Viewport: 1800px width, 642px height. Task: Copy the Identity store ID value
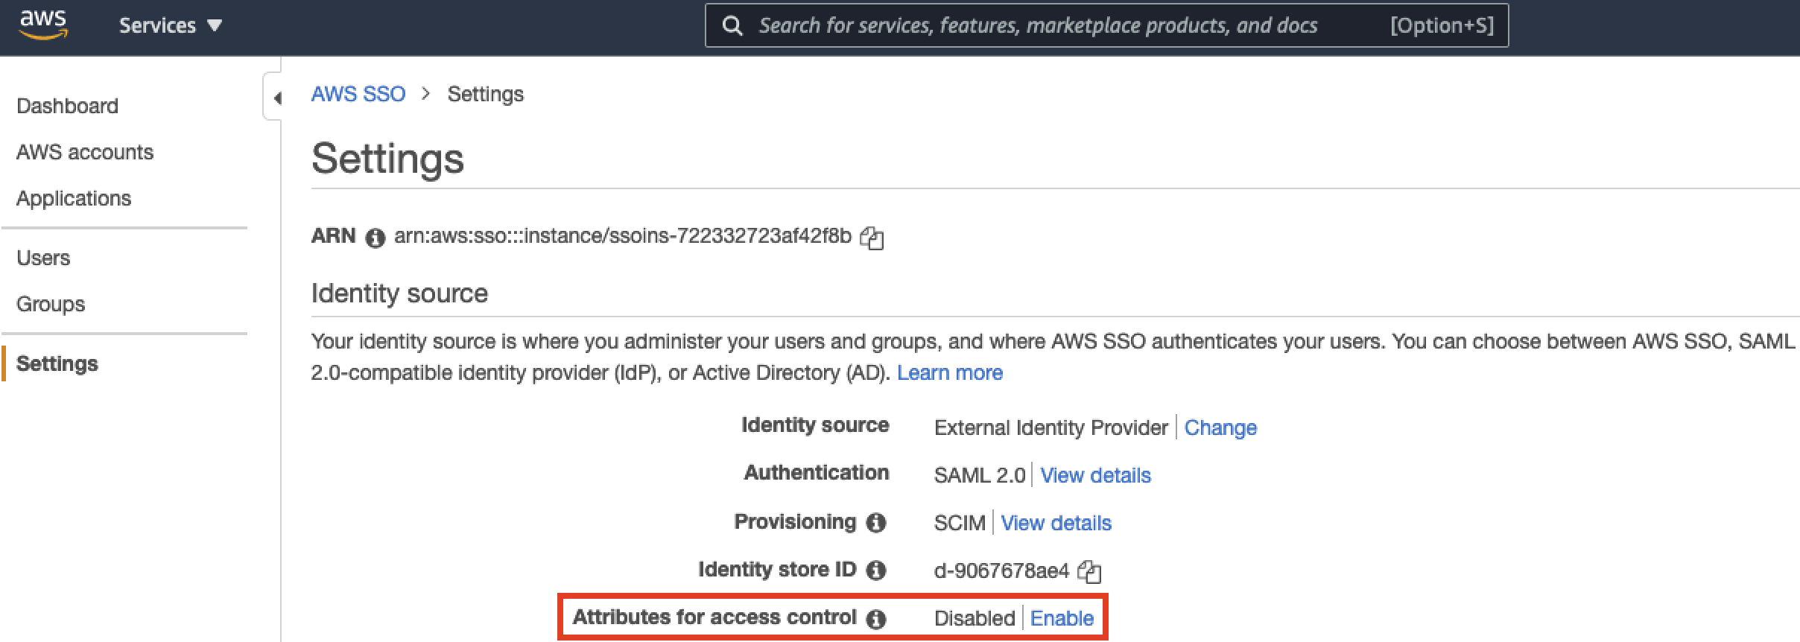(x=1089, y=571)
